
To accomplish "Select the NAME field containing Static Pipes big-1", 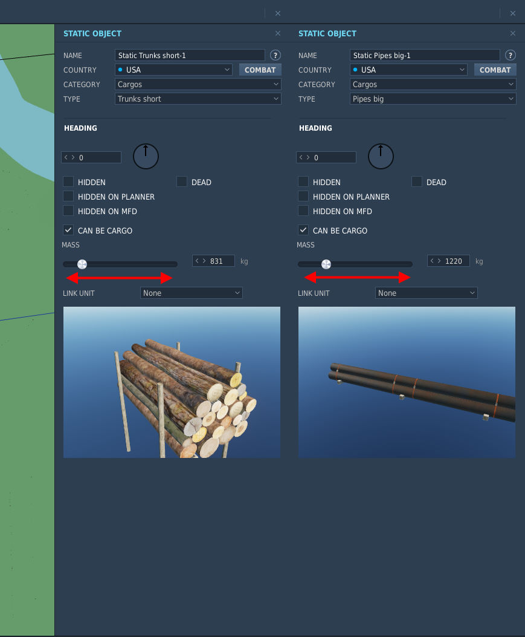I will (425, 55).
